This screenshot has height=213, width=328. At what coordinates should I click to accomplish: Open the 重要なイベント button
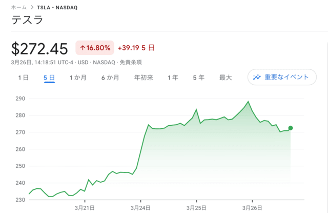click(x=282, y=77)
